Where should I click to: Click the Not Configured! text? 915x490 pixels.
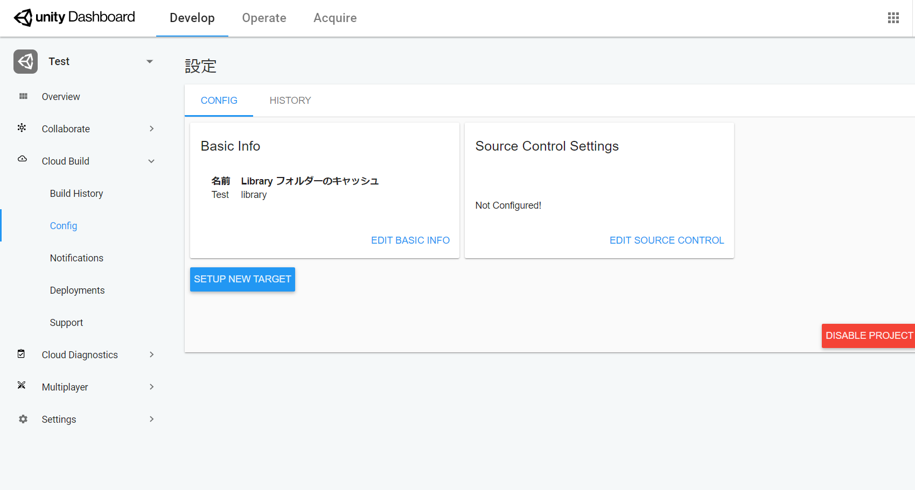pos(508,205)
